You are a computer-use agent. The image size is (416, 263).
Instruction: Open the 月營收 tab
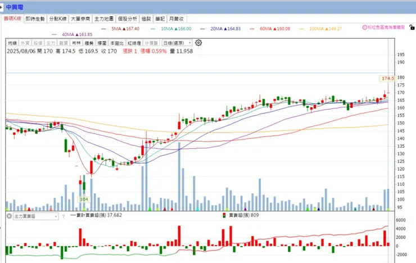coord(177,19)
